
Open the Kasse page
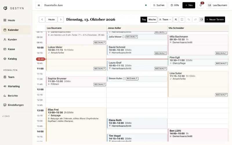coord(16,49)
